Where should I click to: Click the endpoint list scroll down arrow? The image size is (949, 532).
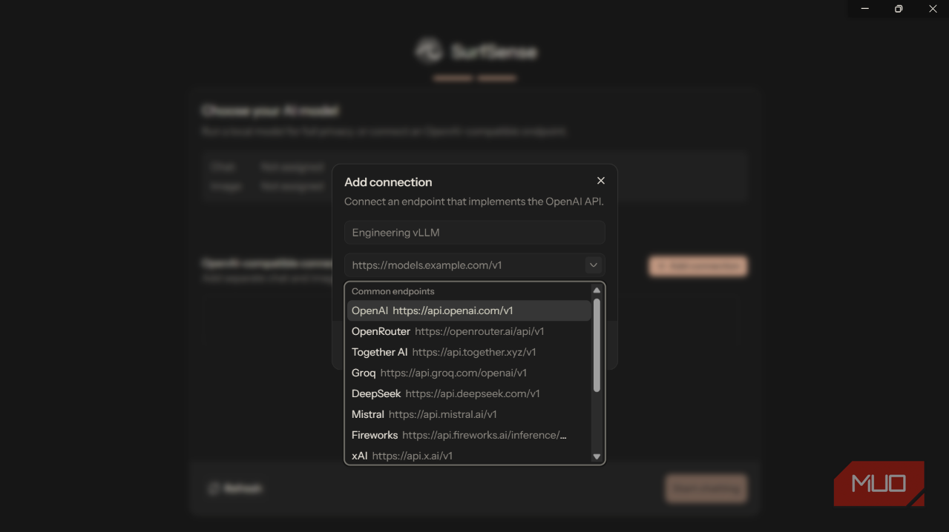(x=597, y=457)
